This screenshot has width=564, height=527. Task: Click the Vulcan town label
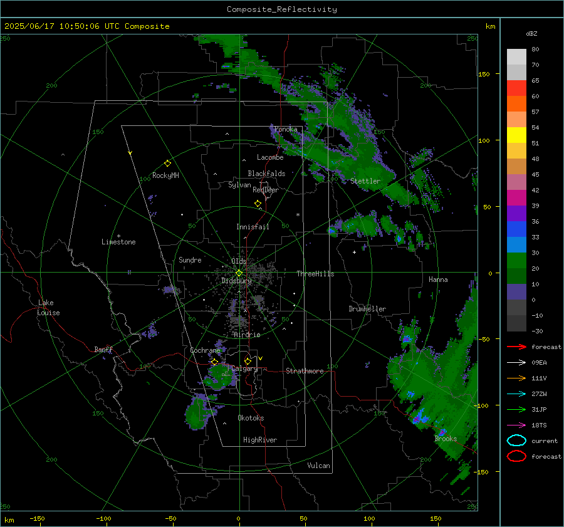point(319,466)
